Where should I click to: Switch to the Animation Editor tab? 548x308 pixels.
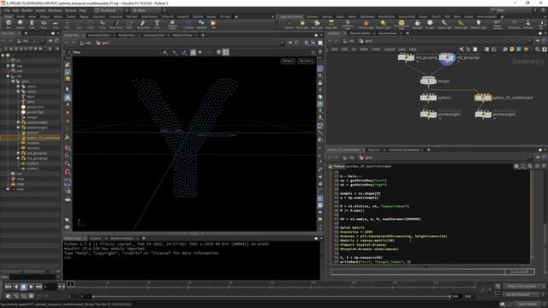tap(99, 35)
